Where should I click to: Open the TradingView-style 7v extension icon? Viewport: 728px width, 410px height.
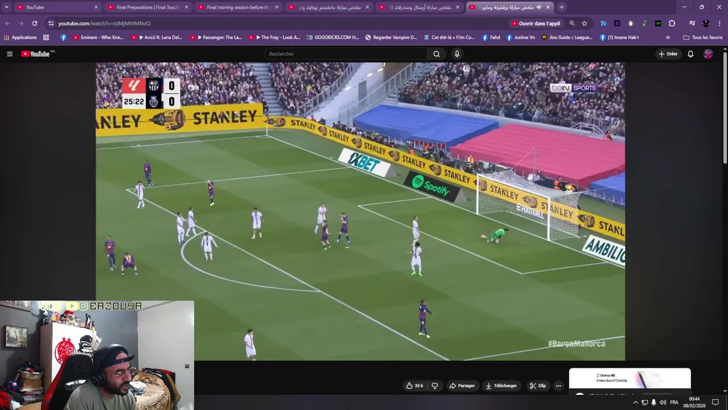(603, 23)
